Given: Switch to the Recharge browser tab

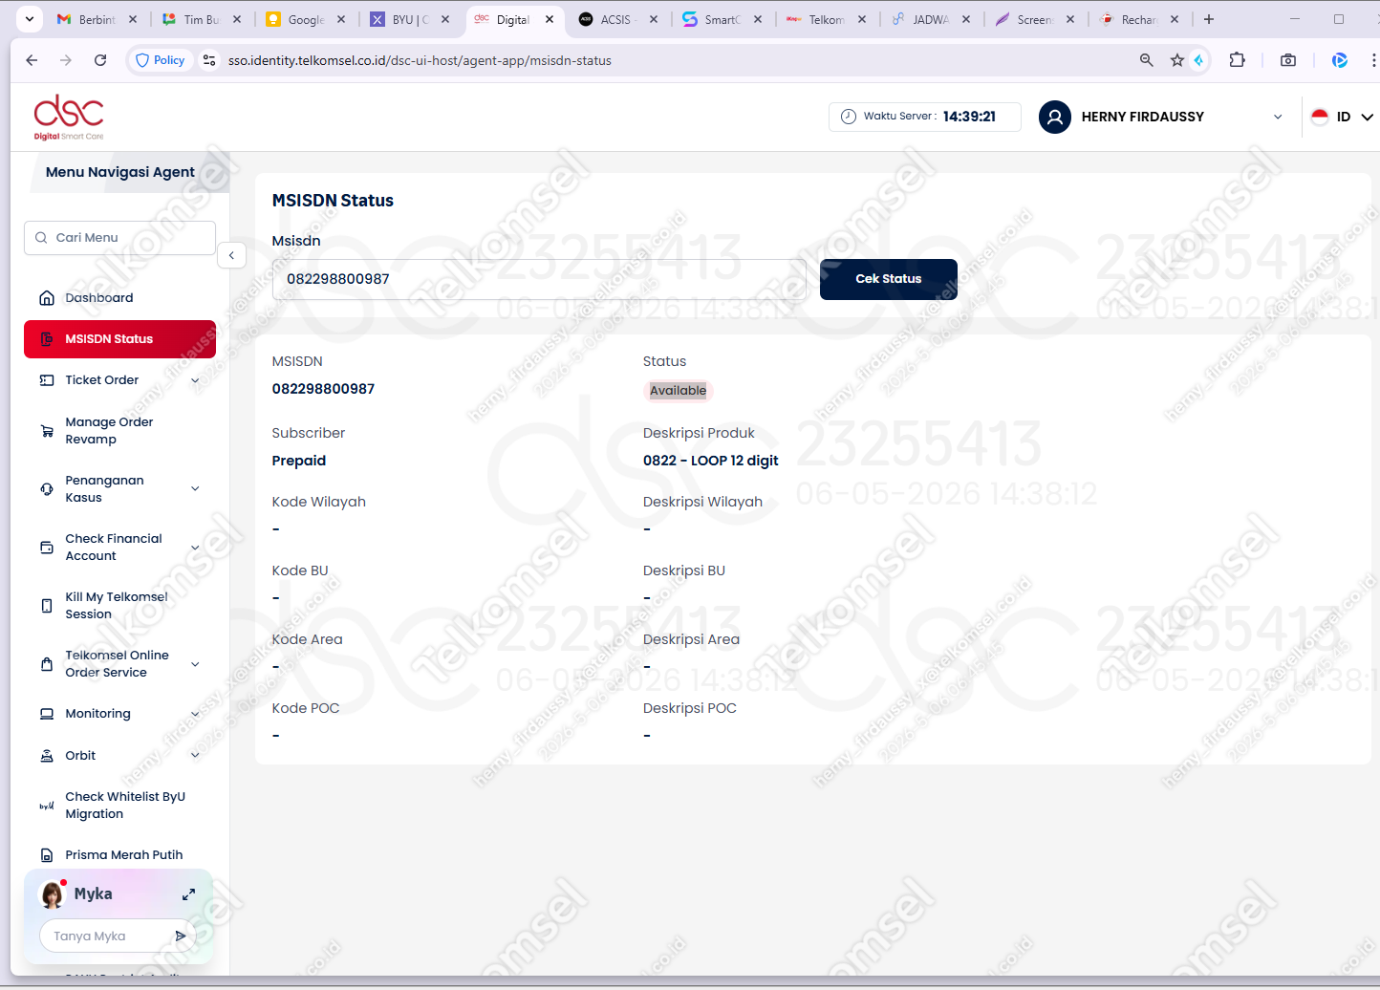Looking at the screenshot, I should tap(1138, 19).
